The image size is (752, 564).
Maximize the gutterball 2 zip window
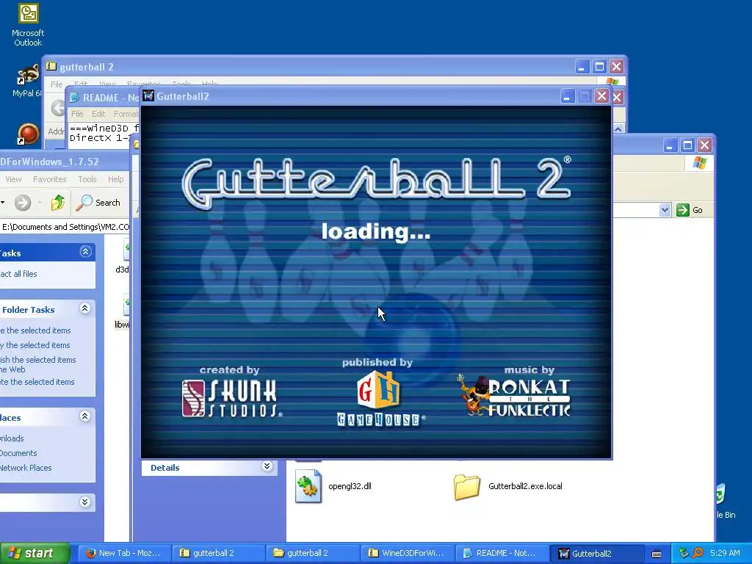point(599,67)
